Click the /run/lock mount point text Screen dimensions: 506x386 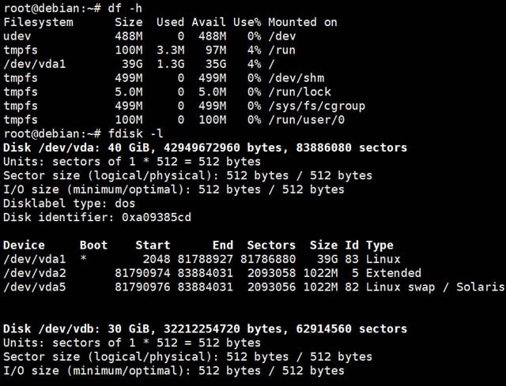pos(300,92)
